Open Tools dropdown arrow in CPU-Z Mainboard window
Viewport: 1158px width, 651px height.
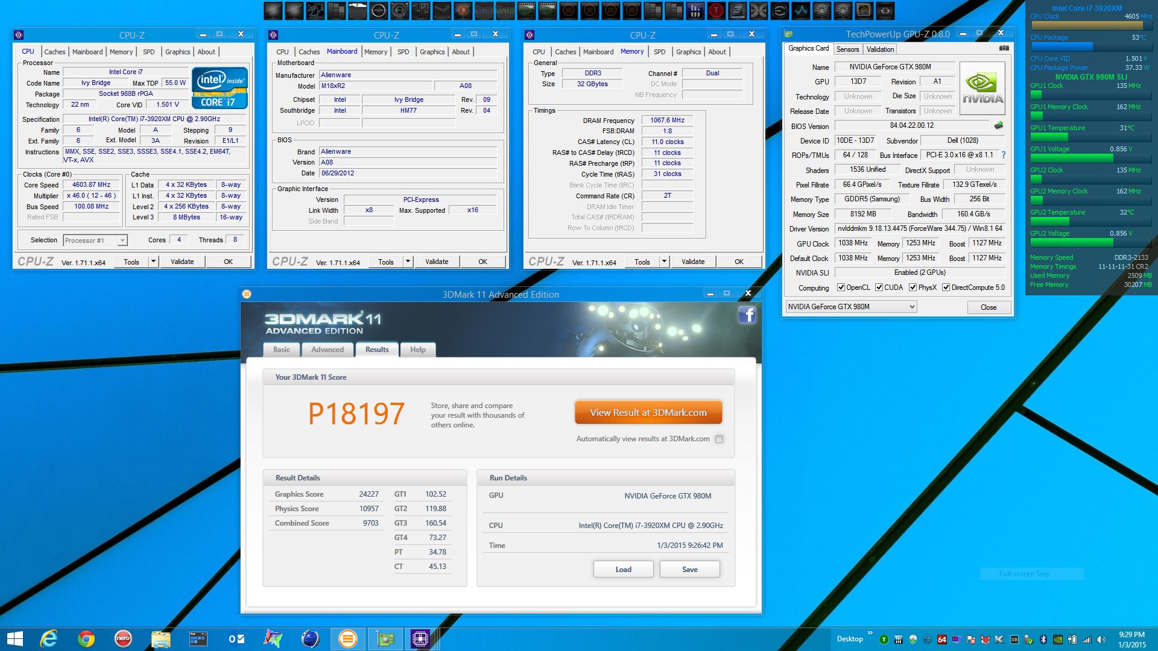tap(408, 262)
